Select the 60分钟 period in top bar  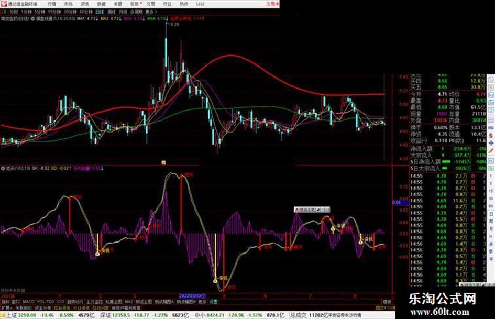click(x=86, y=12)
